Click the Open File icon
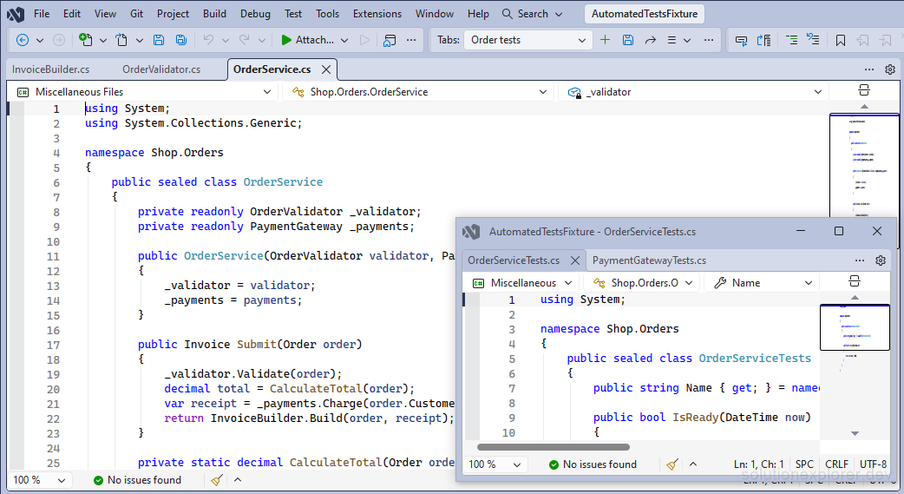The width and height of the screenshot is (904, 494). pos(121,40)
